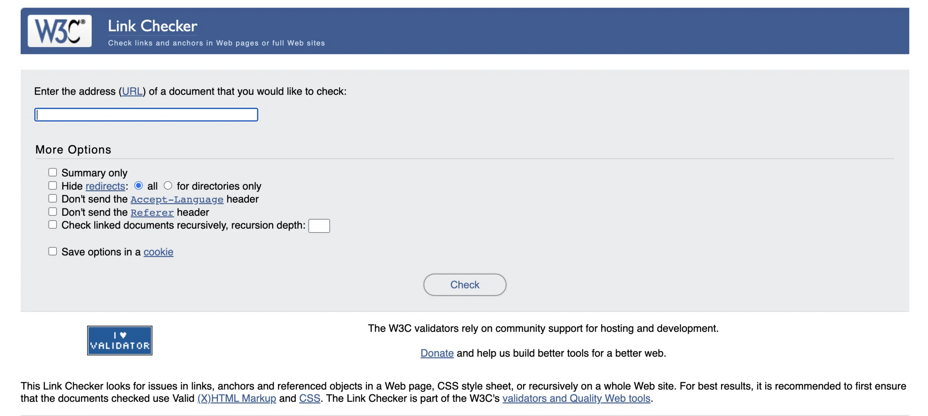Screen dimensions: 928x416
Task: Enable the Summary only checkbox
Action: [53, 172]
